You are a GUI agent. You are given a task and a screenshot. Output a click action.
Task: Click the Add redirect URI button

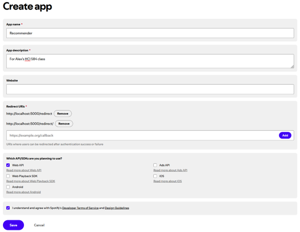pos(285,136)
